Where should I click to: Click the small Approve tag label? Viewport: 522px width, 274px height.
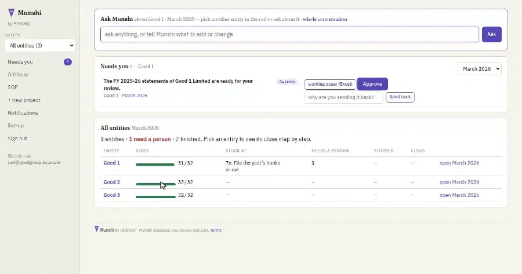[x=287, y=82]
